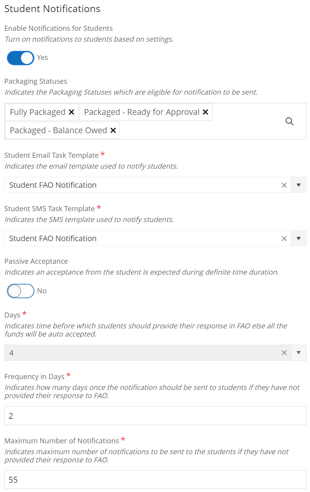Open the Packaging Statuses search lookup
The width and height of the screenshot is (310, 492).
pos(289,121)
